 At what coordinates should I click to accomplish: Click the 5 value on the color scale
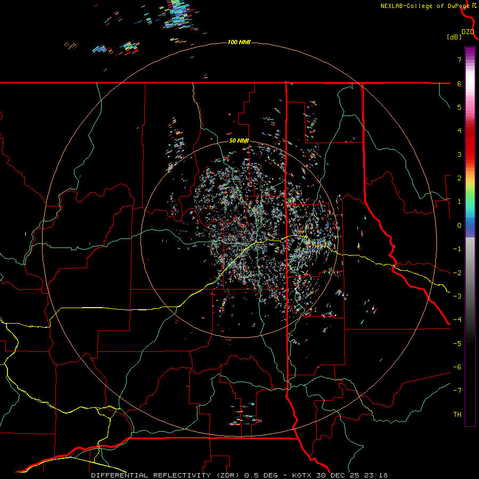click(459, 107)
